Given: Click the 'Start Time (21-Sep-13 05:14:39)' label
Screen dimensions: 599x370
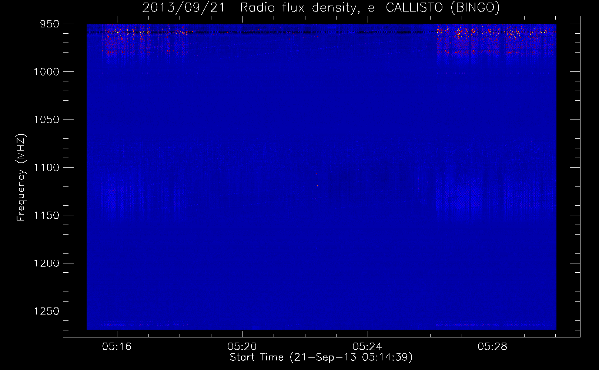Looking at the screenshot, I should (321, 357).
